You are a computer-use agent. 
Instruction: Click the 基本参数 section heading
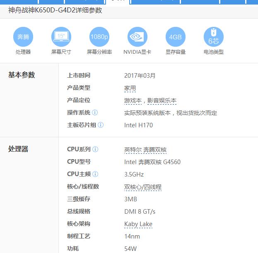[22, 75]
